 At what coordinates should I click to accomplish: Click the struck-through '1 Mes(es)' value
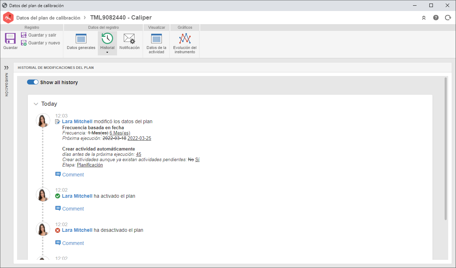point(98,133)
